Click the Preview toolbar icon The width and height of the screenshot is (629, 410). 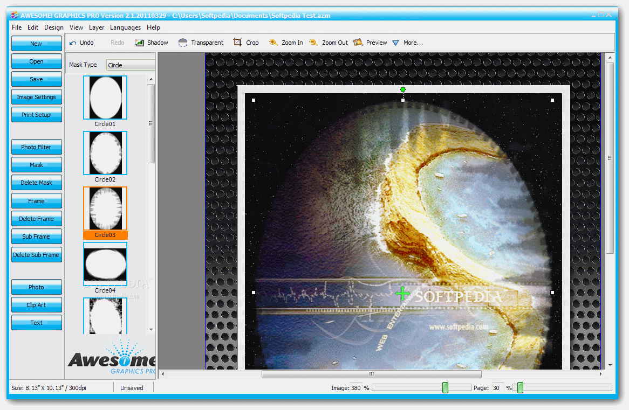tap(358, 42)
